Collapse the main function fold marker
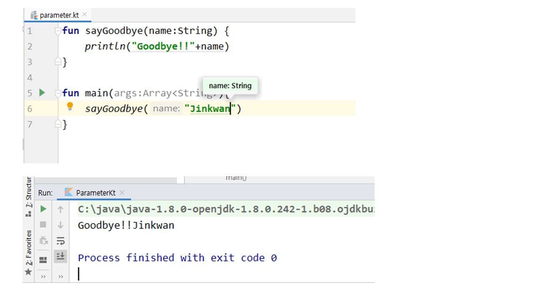Image resolution: width=534 pixels, height=300 pixels. (x=58, y=93)
